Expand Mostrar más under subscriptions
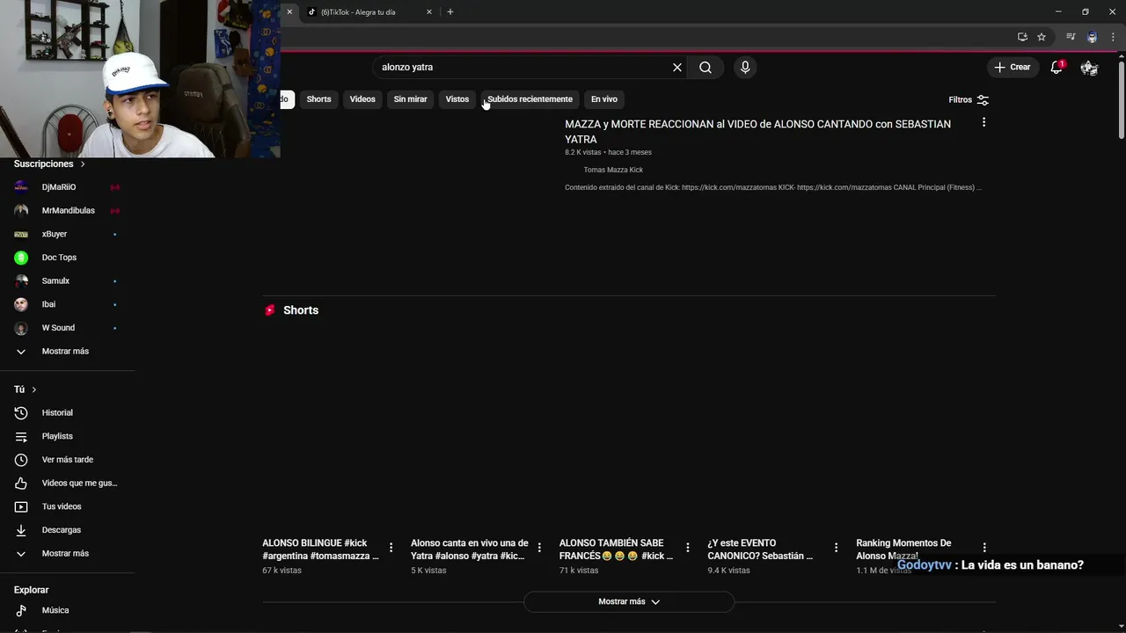The height and width of the screenshot is (633, 1126). (x=67, y=352)
